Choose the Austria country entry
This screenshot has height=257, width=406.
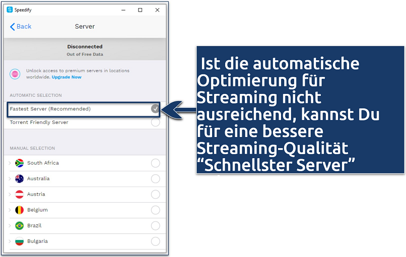pos(36,194)
